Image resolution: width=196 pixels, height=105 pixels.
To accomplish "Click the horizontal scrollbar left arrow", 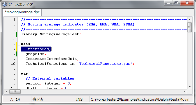I will [6, 92].
